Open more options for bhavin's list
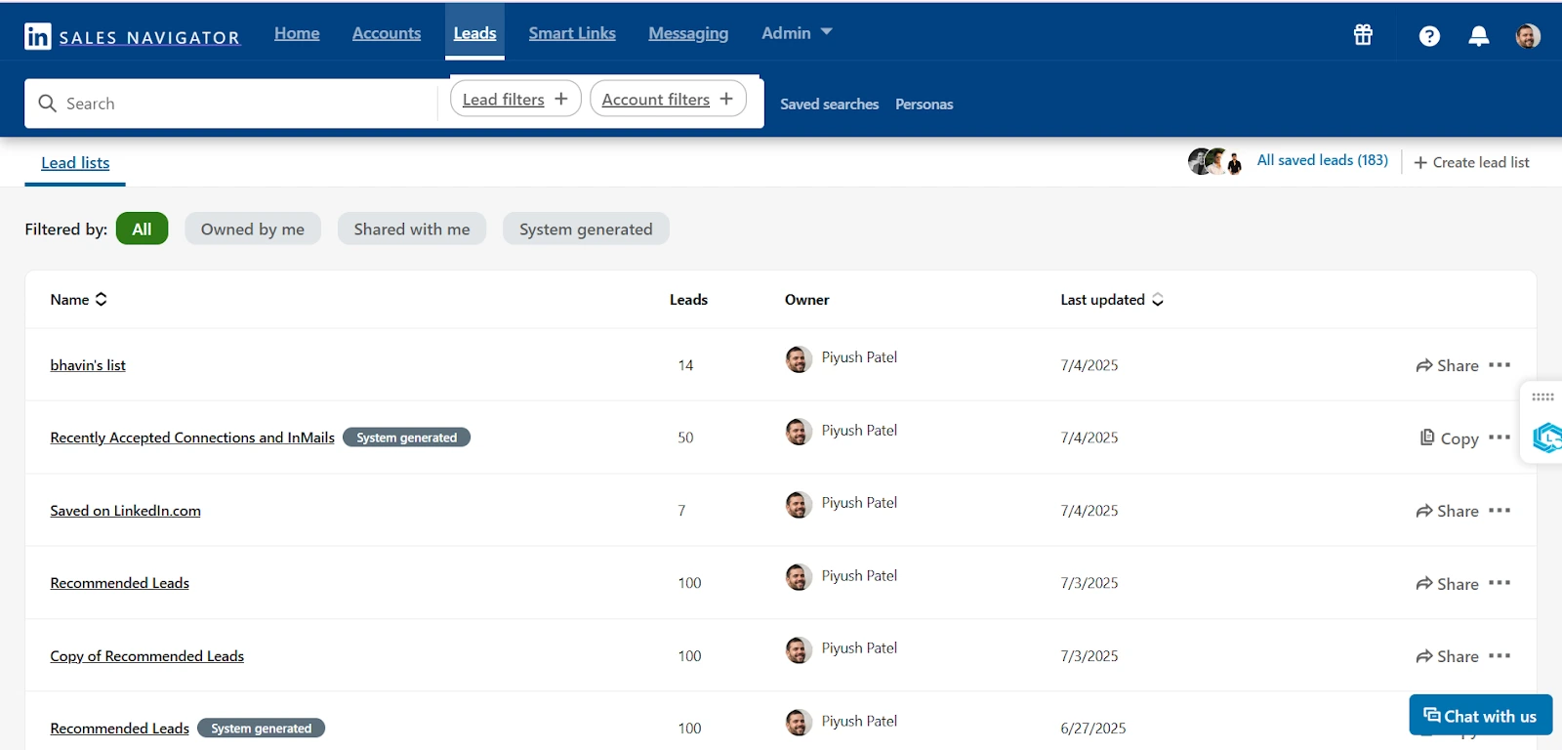This screenshot has height=750, width=1562. point(1500,364)
